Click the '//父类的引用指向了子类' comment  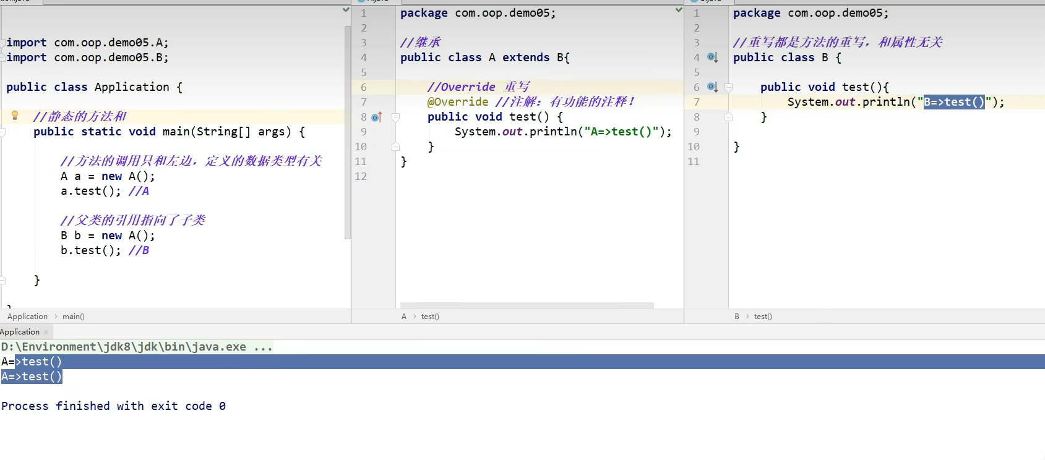point(132,221)
